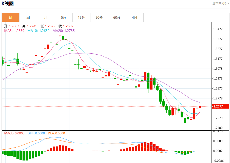Screen dimensions: 230x163
Task: Open the 月 monthly chart tab
Action: tap(46, 17)
